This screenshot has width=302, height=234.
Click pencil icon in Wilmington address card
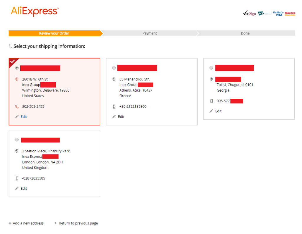[17, 116]
